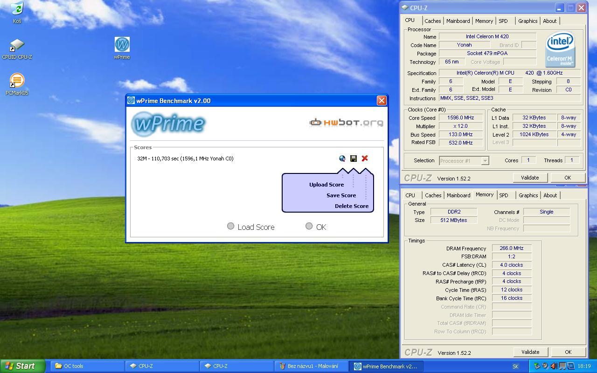Click the memory Type field DDR2
Image resolution: width=597 pixels, height=373 pixels.
coord(453,212)
